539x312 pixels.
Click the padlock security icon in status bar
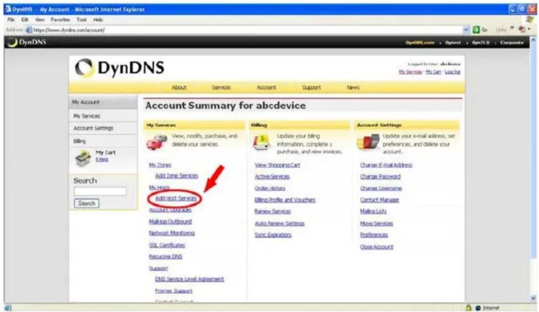point(468,308)
